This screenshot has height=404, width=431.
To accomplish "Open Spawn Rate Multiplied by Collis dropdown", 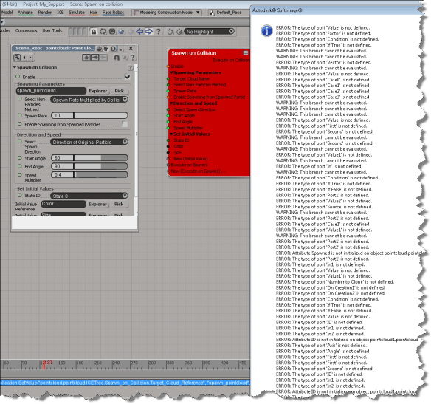I will pos(89,100).
